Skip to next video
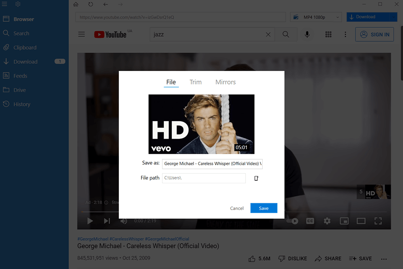 point(107,221)
